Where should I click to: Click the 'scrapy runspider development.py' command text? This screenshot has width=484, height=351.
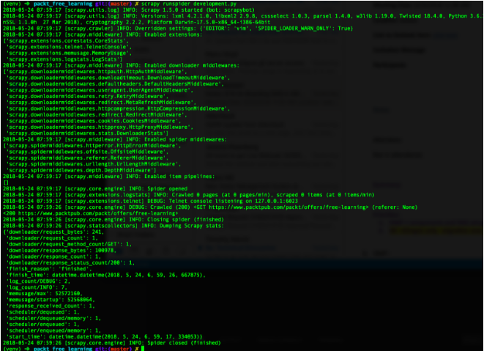tap(189, 4)
